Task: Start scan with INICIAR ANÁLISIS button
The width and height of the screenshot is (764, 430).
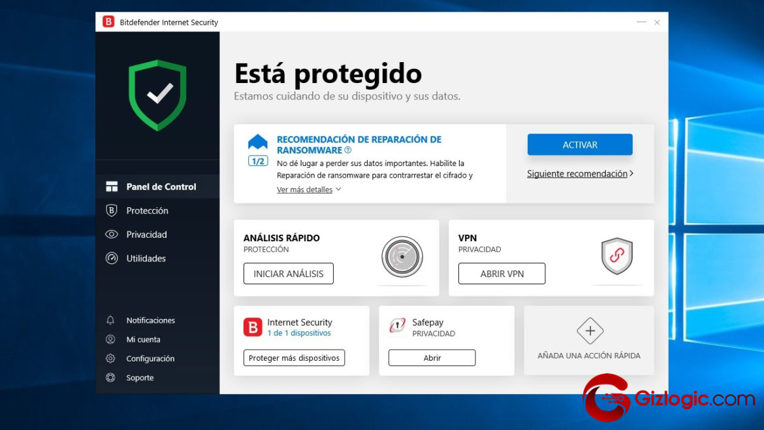Action: [x=288, y=274]
